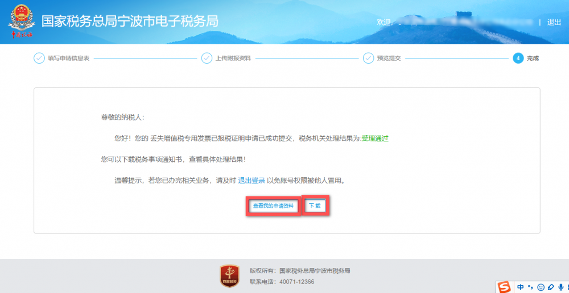This screenshot has height=293, width=569.
Task: Toggle Sogou punctuation mode icon
Action: click(x=530, y=287)
